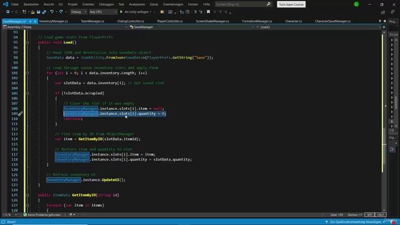Viewport: 400px width, 225px height.
Task: Click the pencil quick action icon at line 109
Action: pyautogui.click(x=21, y=114)
